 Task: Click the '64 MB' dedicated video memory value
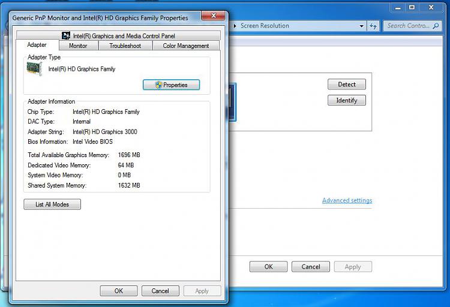[126, 165]
